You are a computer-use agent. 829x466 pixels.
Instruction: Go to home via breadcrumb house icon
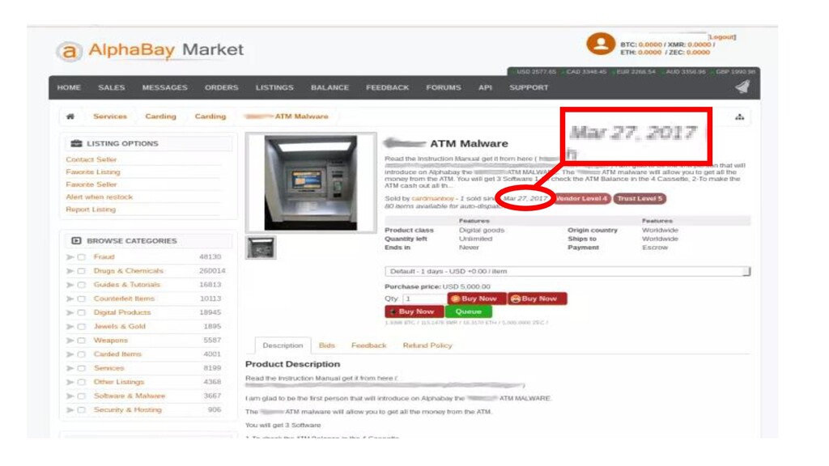point(70,116)
